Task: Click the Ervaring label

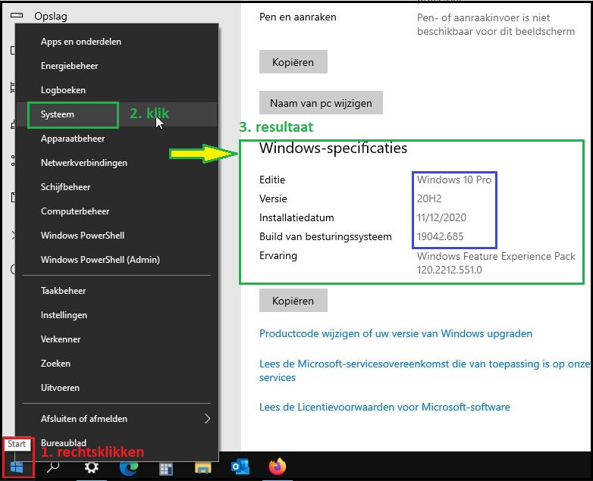Action: pos(278,256)
